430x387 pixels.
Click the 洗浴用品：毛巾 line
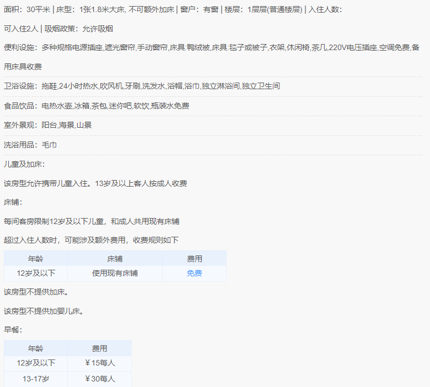pyautogui.click(x=30, y=145)
